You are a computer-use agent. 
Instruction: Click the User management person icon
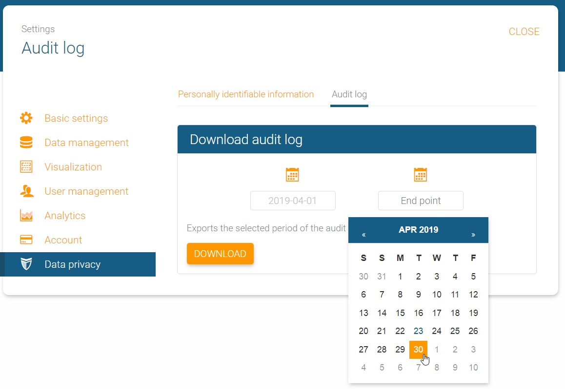pyautogui.click(x=27, y=191)
